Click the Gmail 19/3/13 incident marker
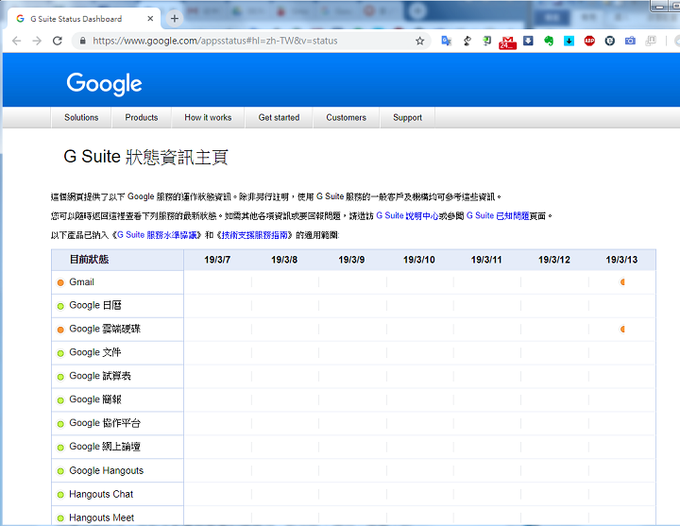Screen dimensions: 680x526 coord(622,282)
